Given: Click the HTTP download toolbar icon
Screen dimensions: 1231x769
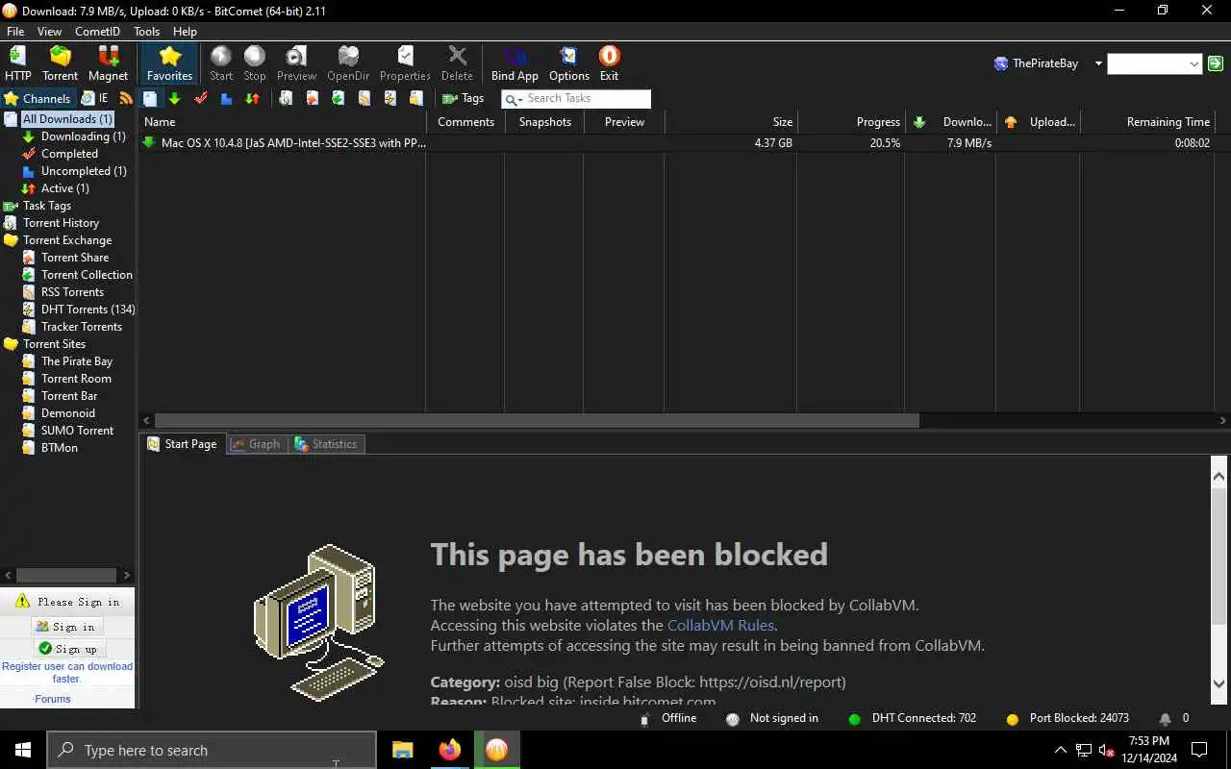Looking at the screenshot, I should (x=17, y=63).
